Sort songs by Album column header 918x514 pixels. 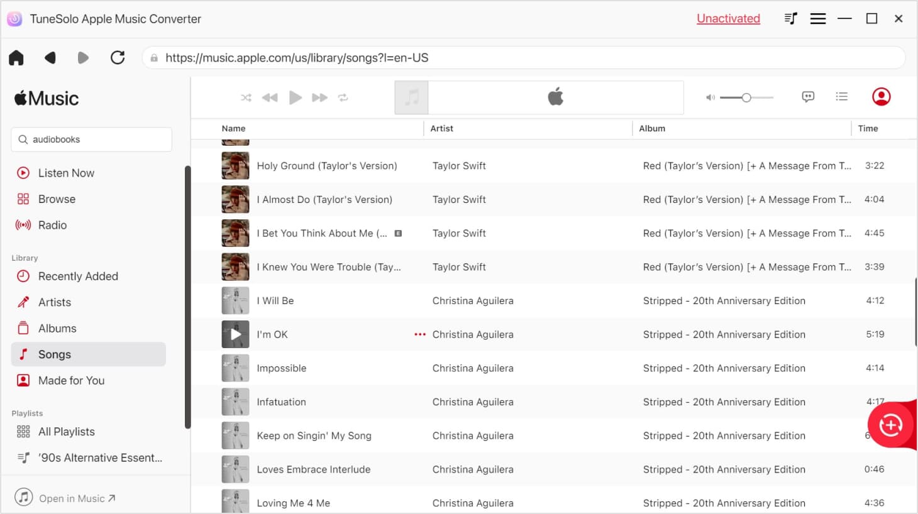click(x=652, y=128)
